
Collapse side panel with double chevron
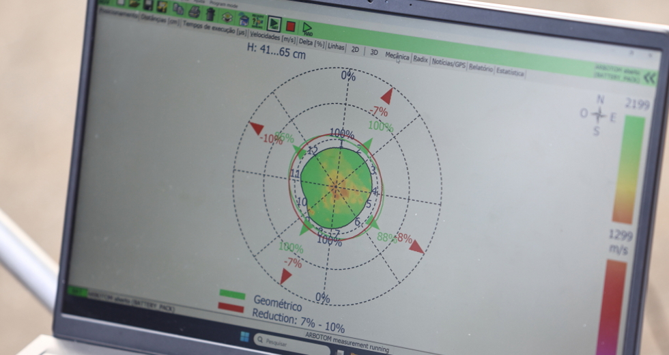[x=649, y=78]
